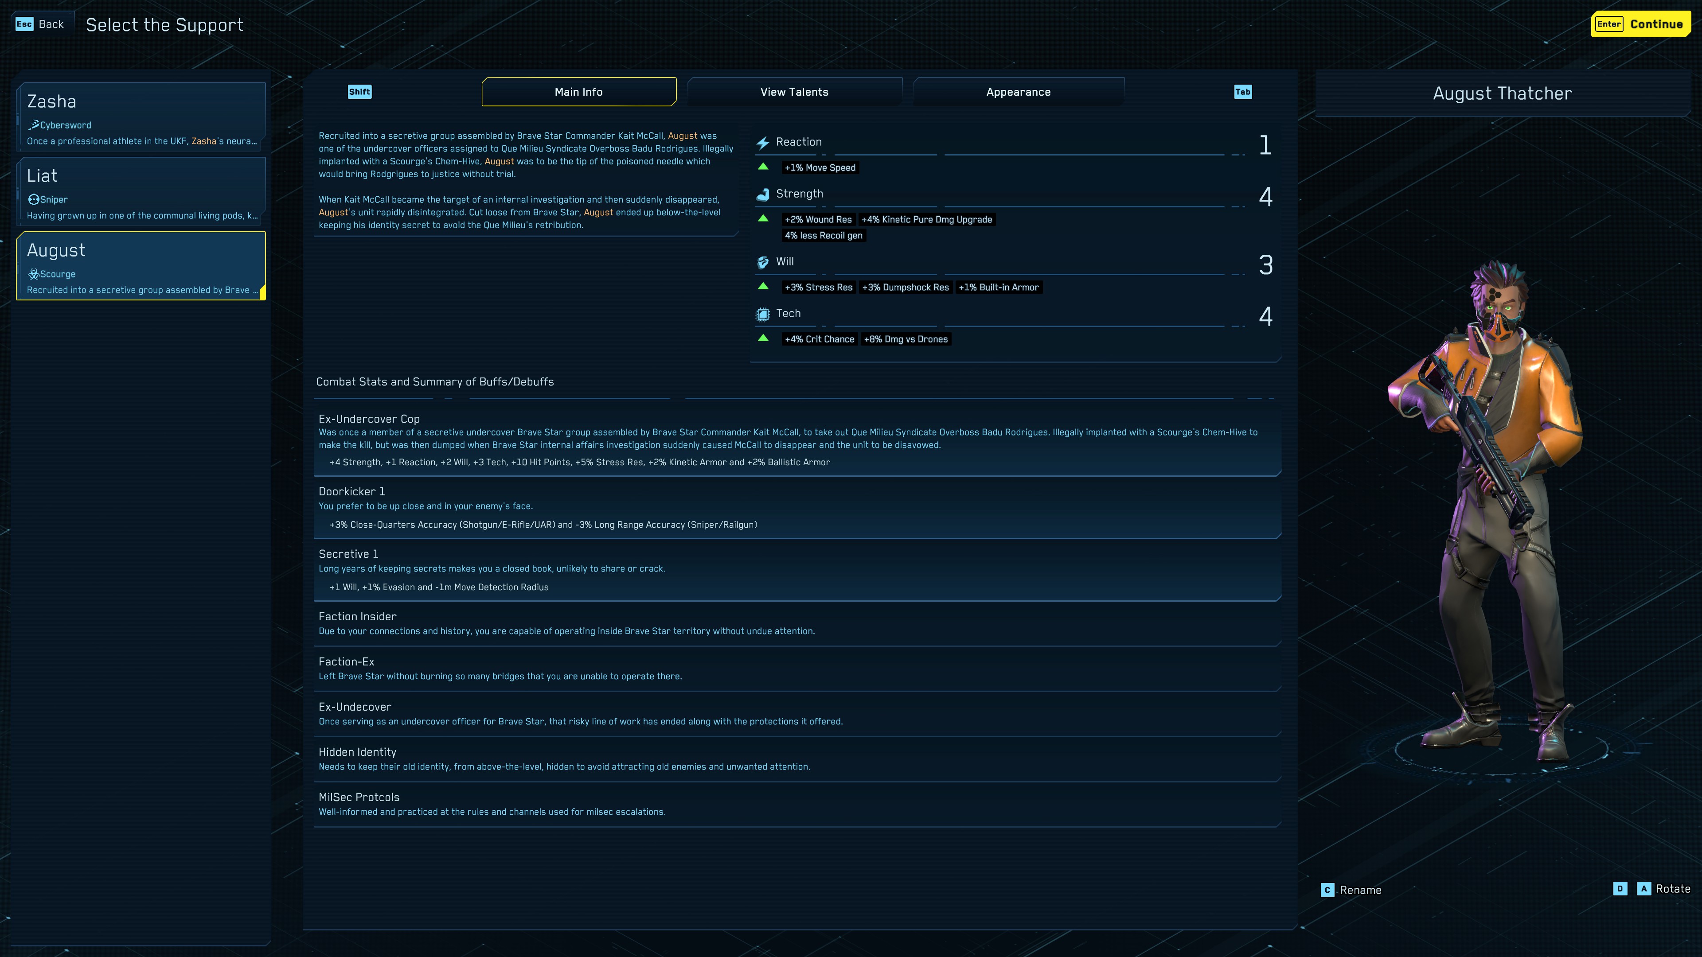1702x957 pixels.
Task: Choose Liat in the support list
Action: click(x=141, y=192)
